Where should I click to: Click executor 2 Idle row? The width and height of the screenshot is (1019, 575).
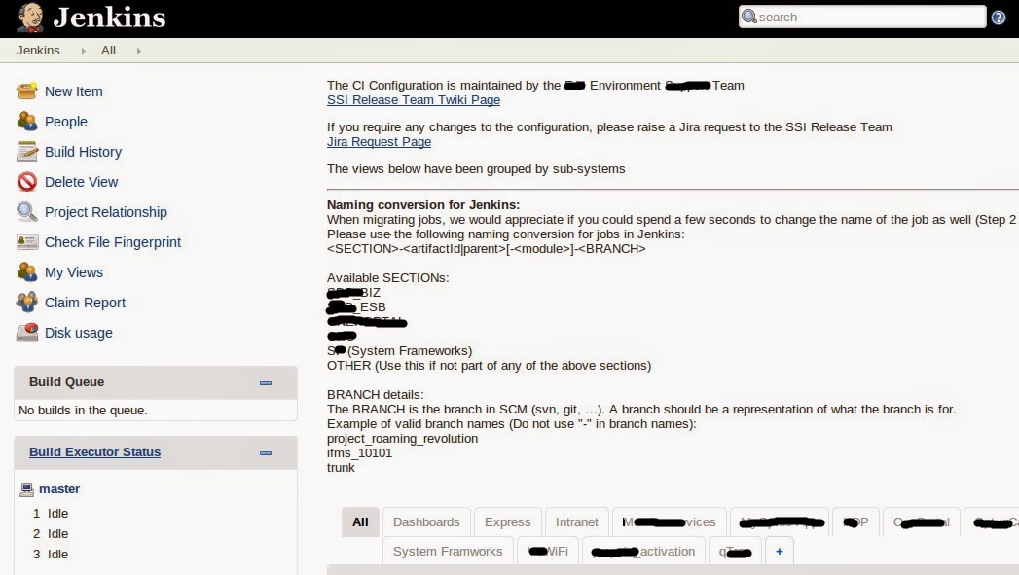[51, 534]
